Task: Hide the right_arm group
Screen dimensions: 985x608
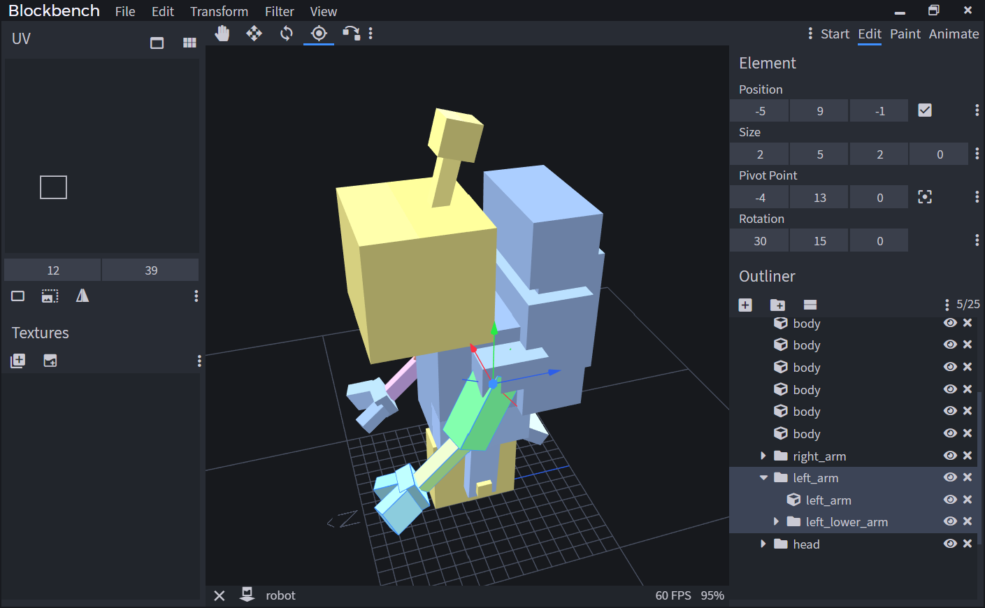Action: click(x=950, y=455)
